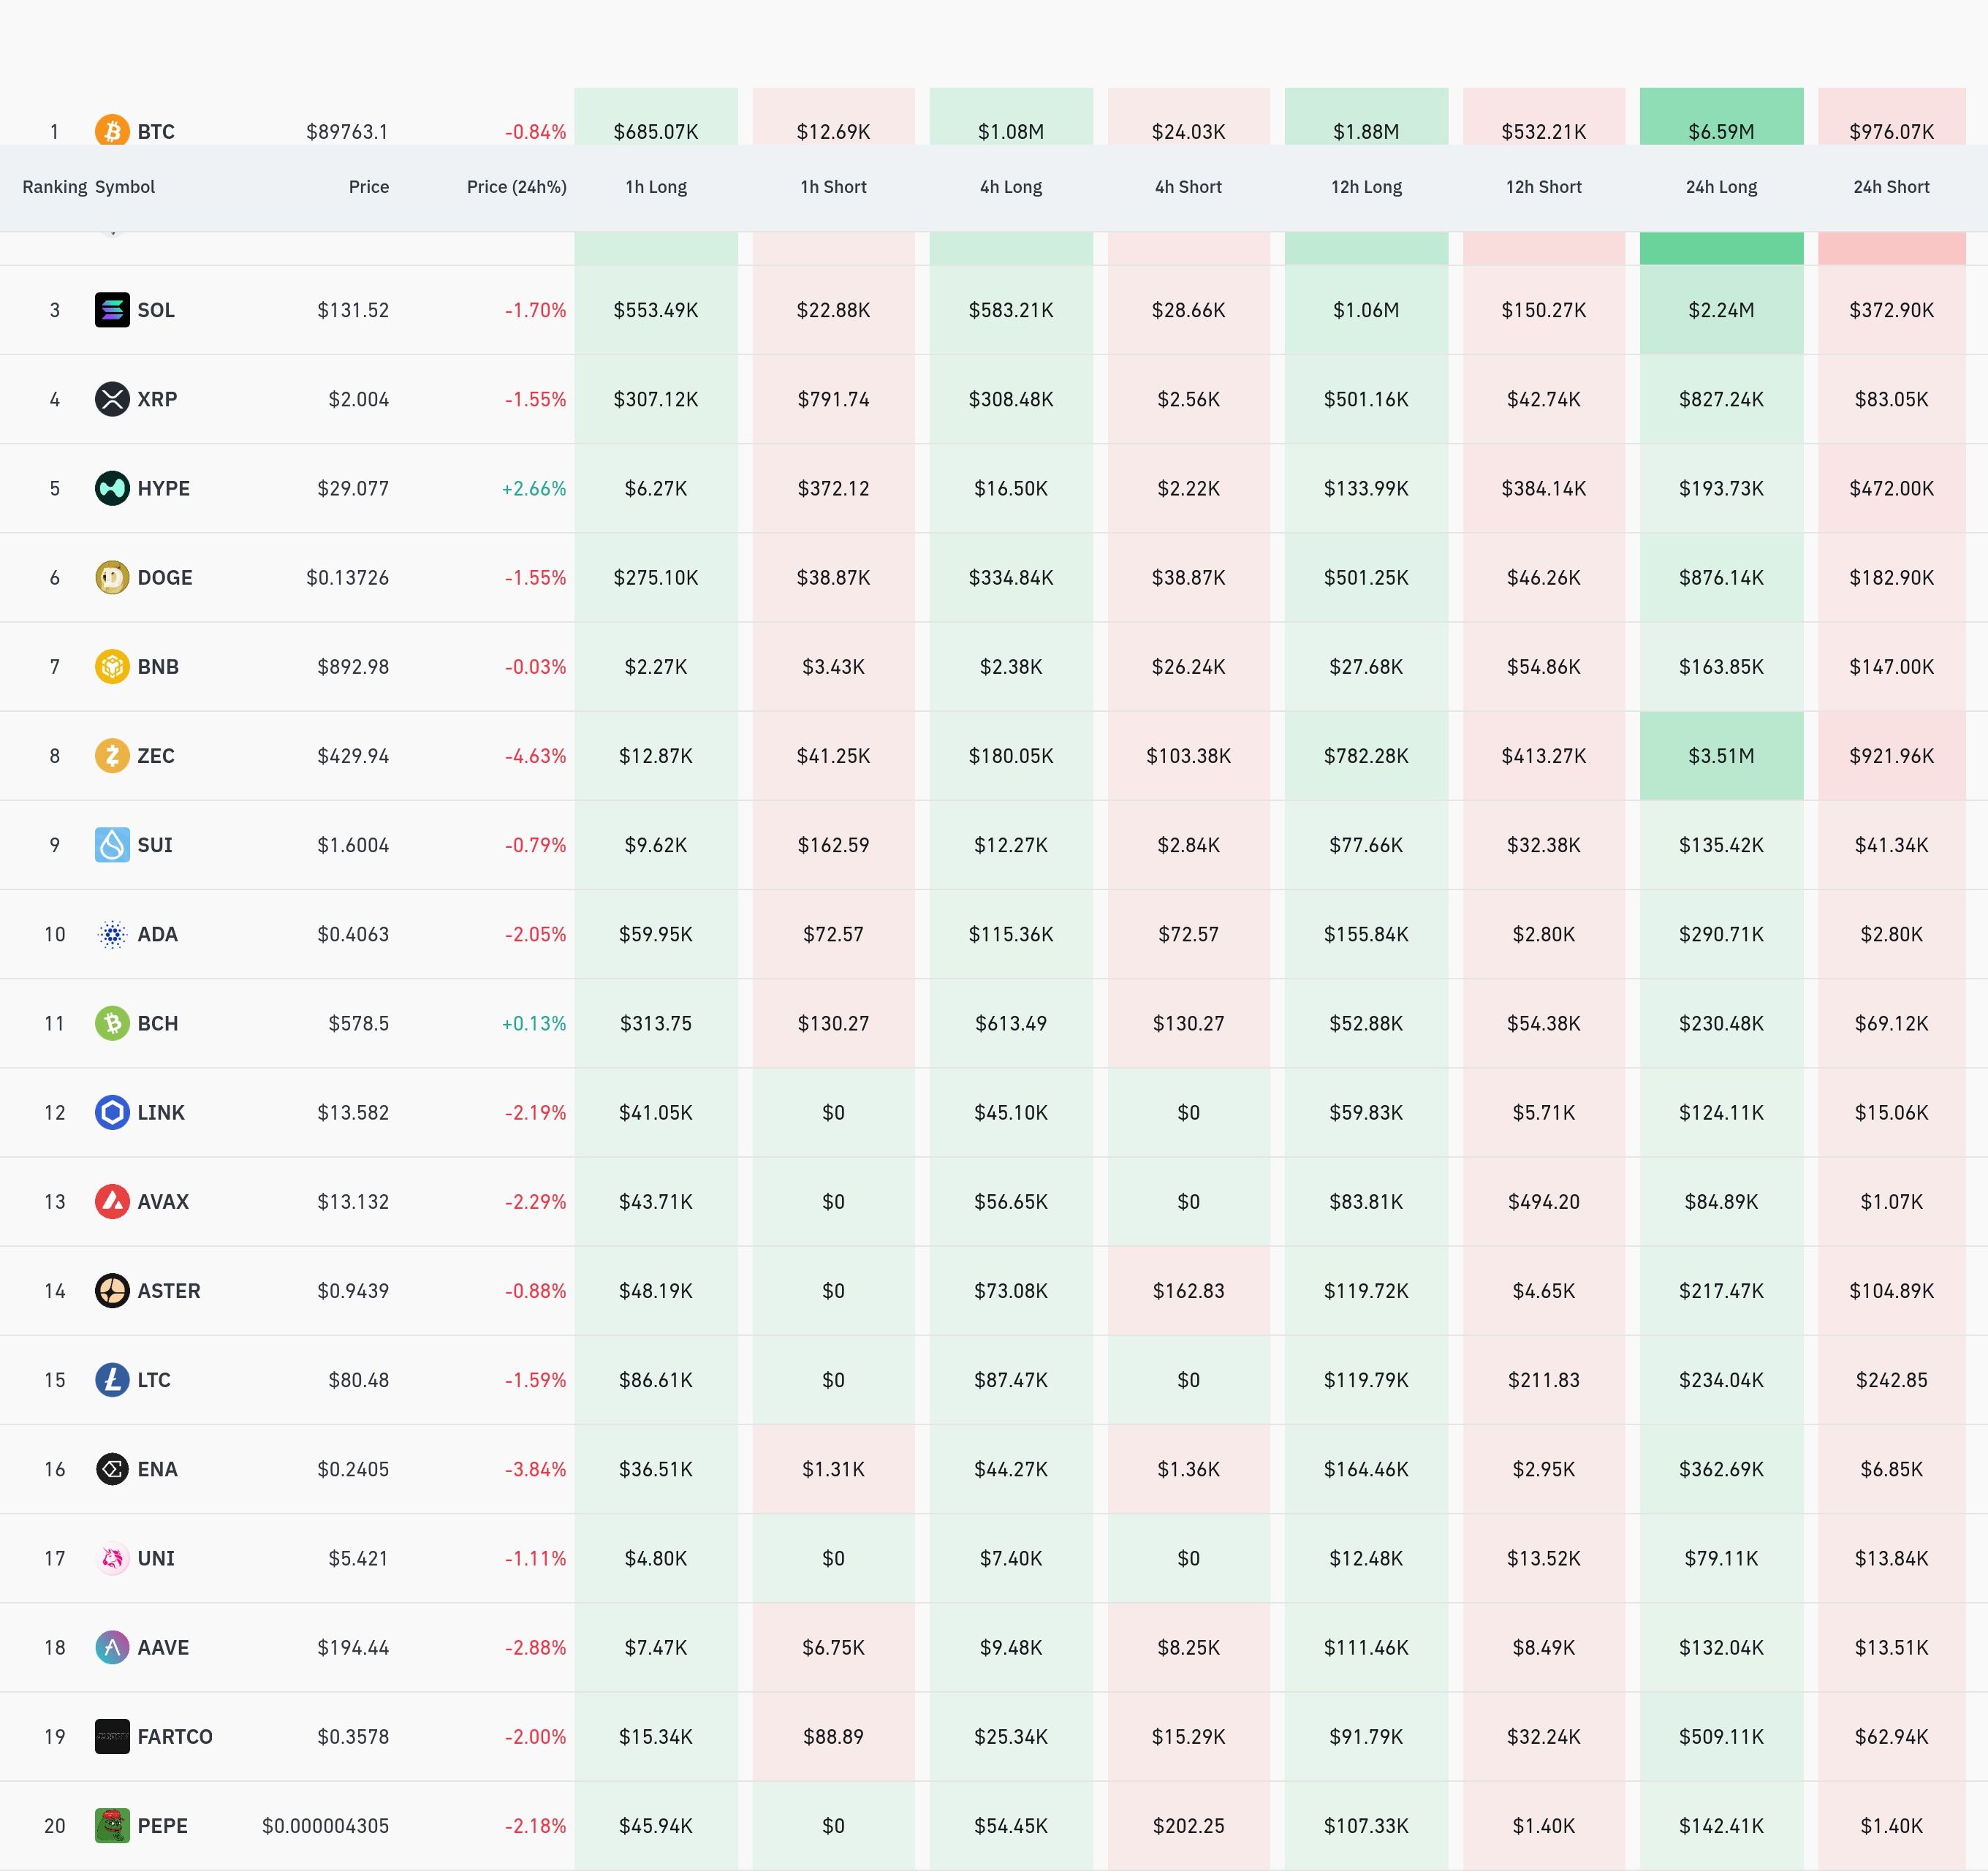Click the Chainlink LINK icon

(x=112, y=1112)
